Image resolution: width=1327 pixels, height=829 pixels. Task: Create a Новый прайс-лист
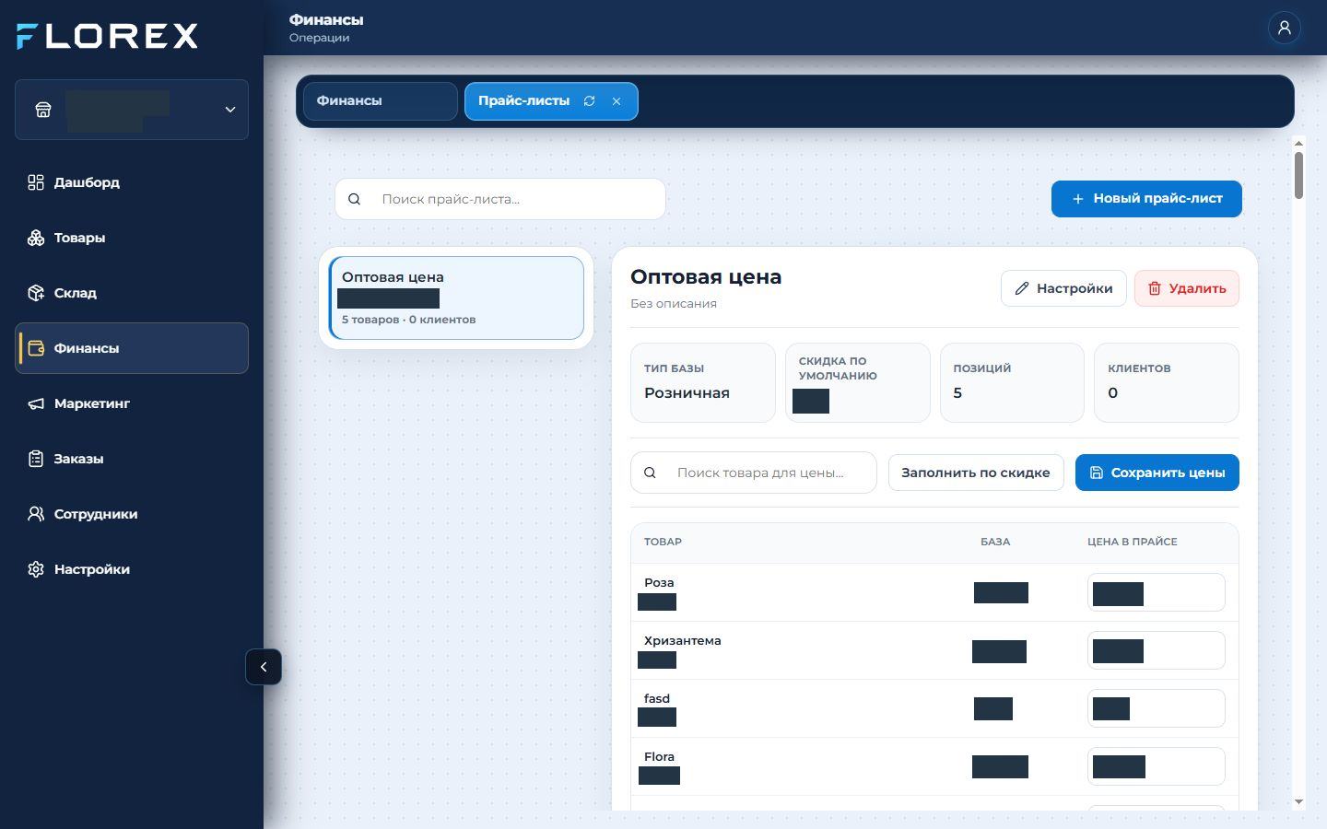pos(1146,199)
